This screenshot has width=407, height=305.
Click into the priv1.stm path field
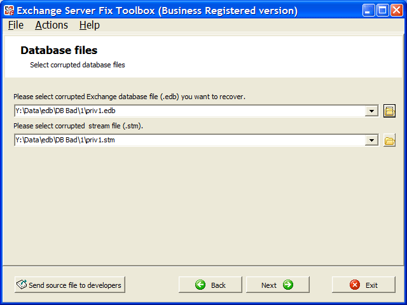(x=190, y=140)
